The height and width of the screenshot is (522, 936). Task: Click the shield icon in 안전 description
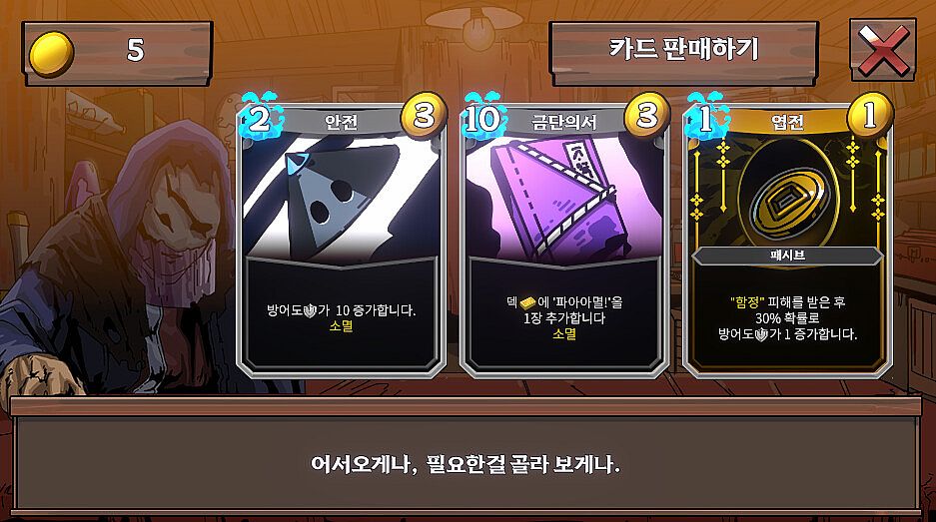310,310
